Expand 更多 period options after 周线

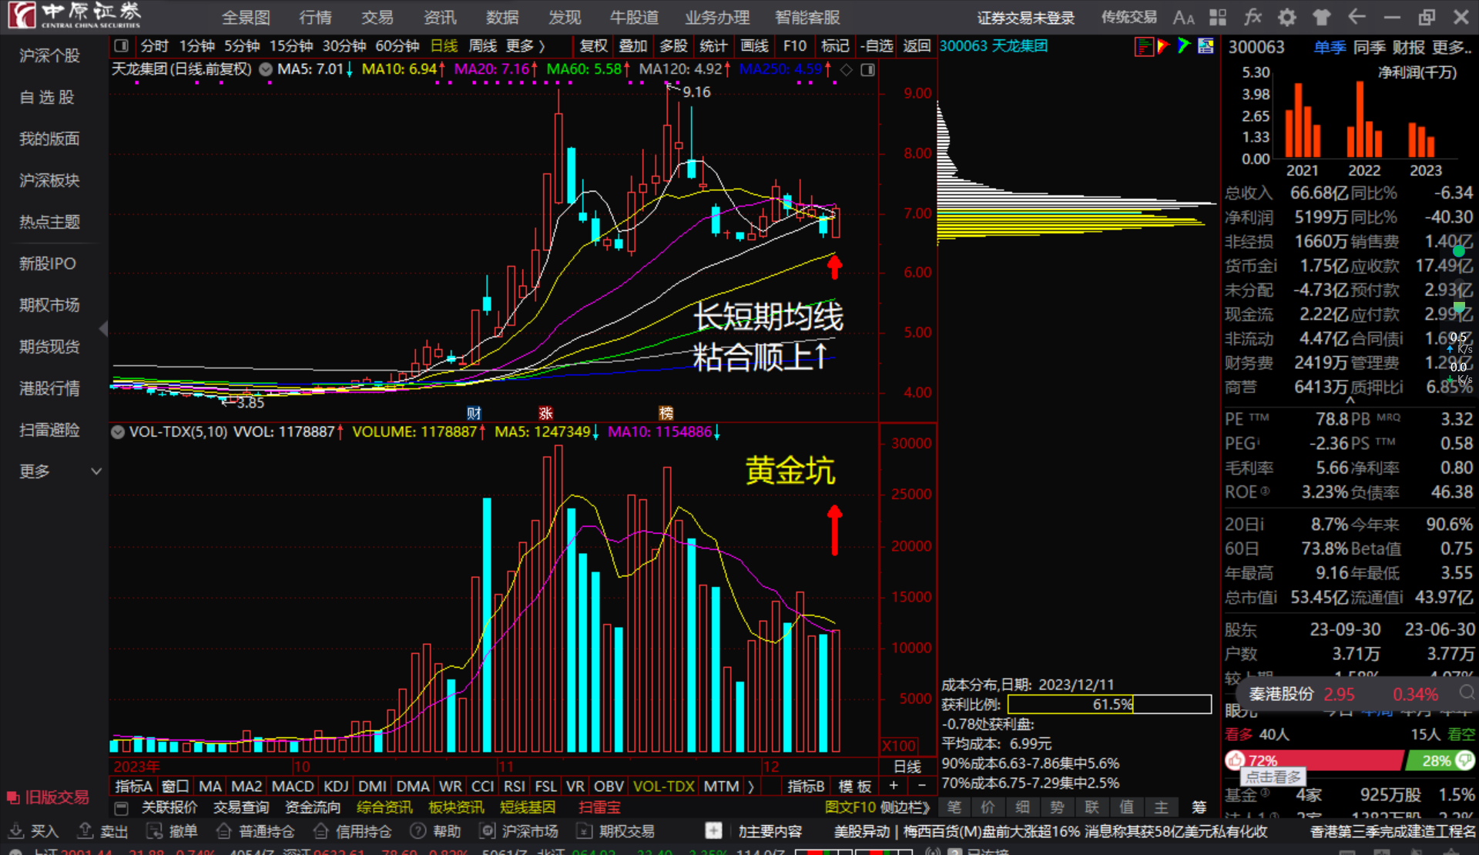click(x=525, y=46)
